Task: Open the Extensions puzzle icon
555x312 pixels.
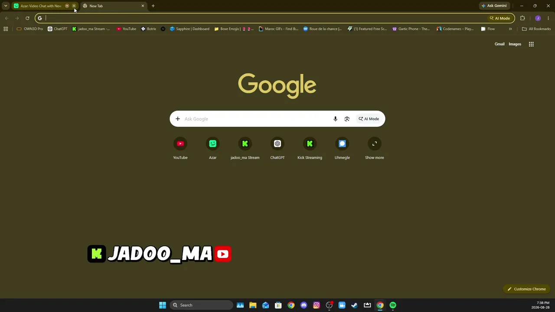Action: pos(522,18)
